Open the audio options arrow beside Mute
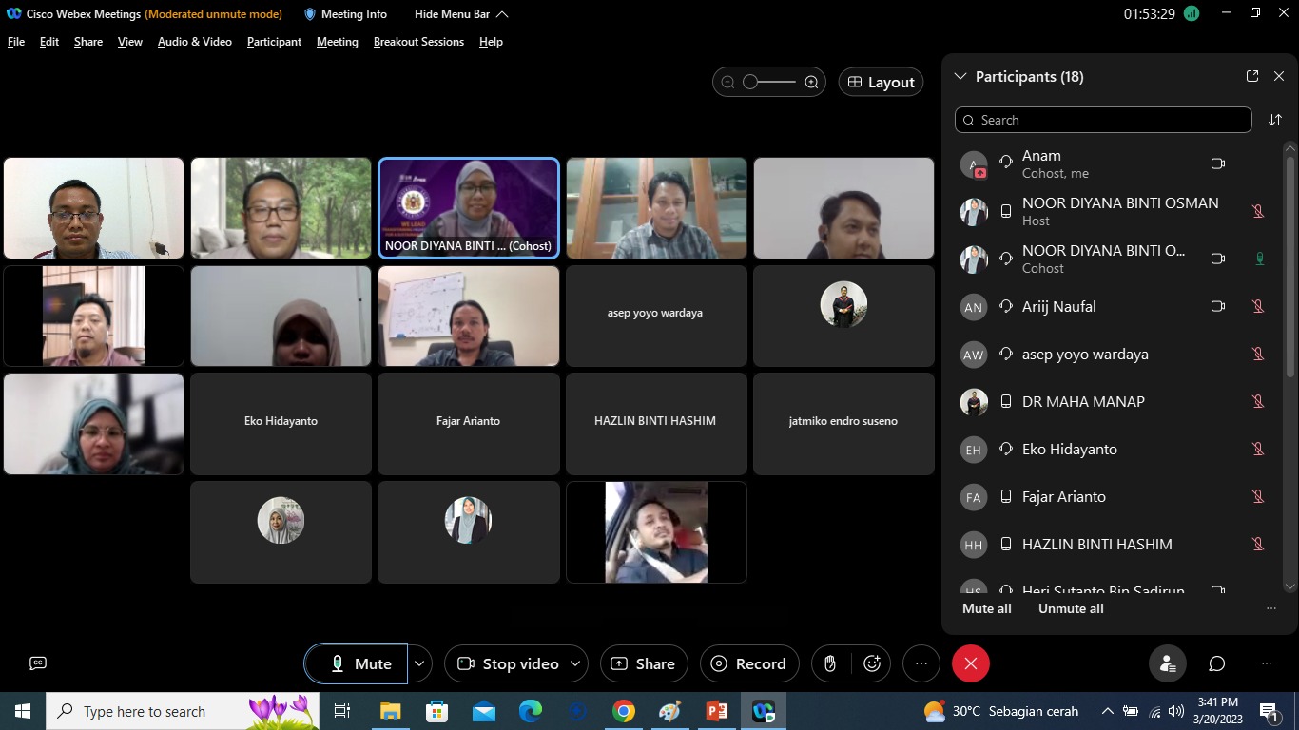This screenshot has height=730, width=1299. (x=419, y=663)
